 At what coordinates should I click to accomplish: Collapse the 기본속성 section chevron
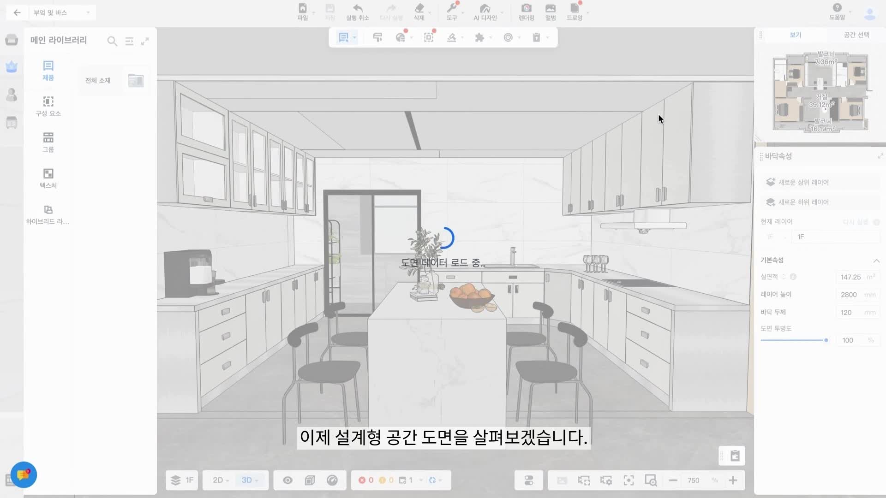[876, 261]
